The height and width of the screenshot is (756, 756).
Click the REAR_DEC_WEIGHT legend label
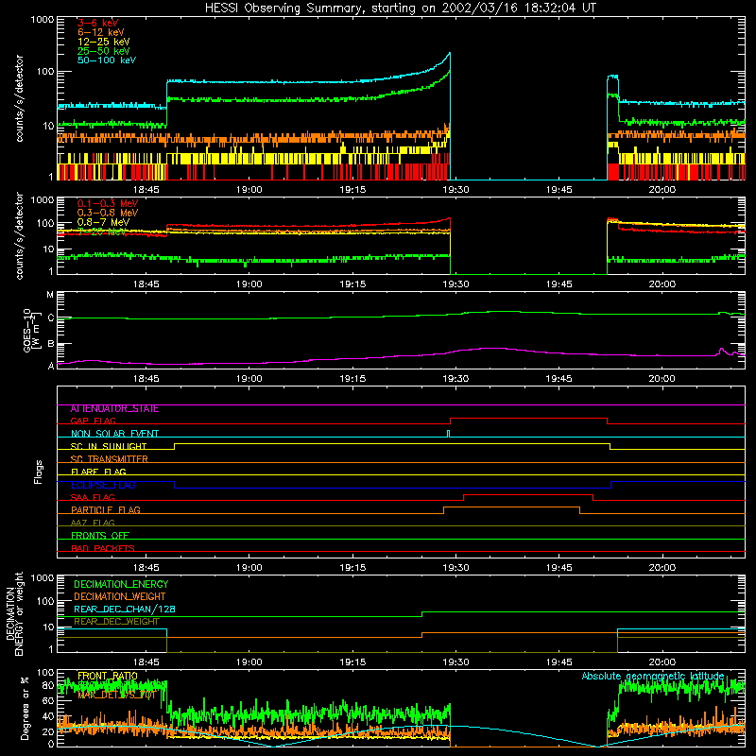(116, 622)
